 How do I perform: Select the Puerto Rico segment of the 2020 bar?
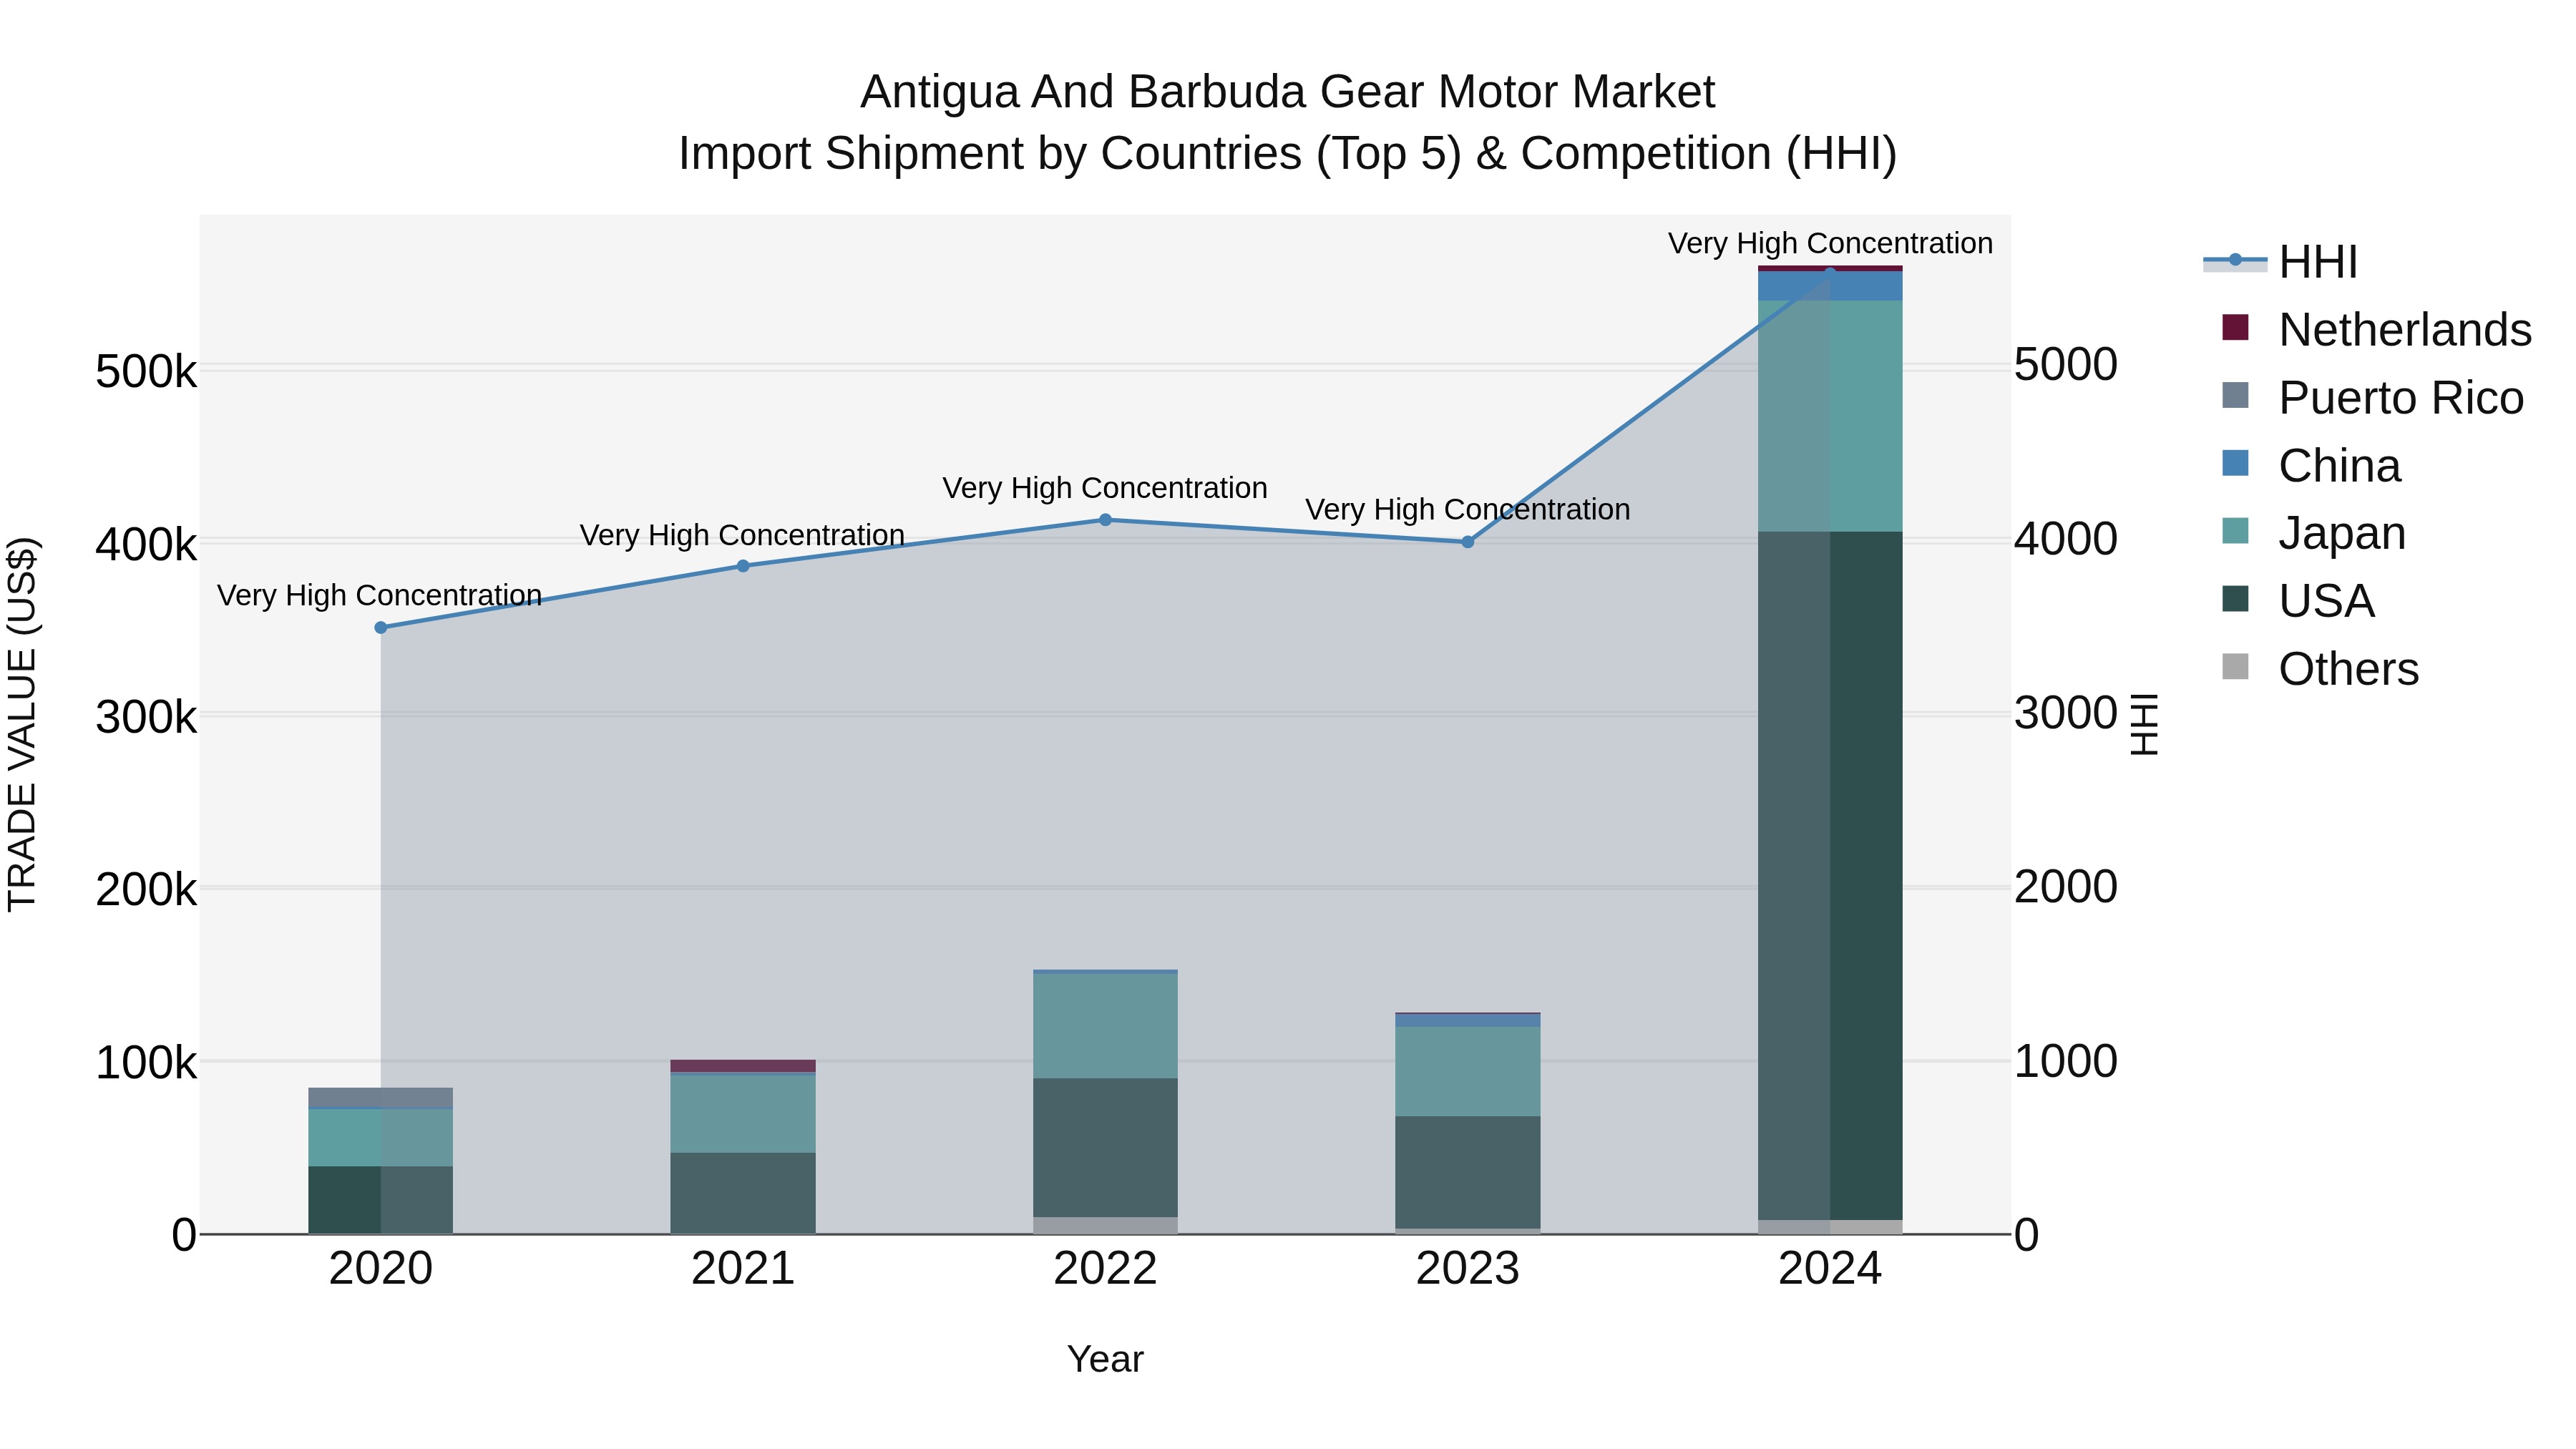click(381, 1098)
